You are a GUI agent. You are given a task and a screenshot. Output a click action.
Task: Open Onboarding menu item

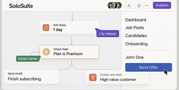[x=136, y=44]
